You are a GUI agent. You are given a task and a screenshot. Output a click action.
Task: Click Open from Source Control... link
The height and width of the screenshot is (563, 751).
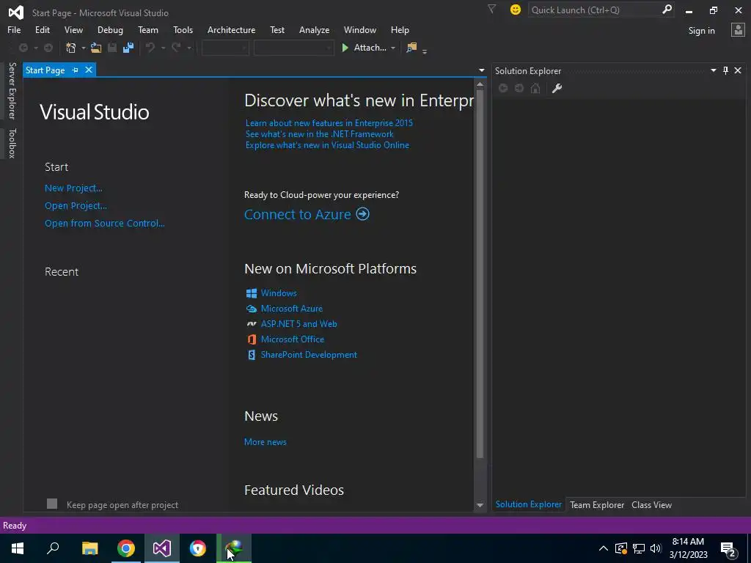coord(104,223)
